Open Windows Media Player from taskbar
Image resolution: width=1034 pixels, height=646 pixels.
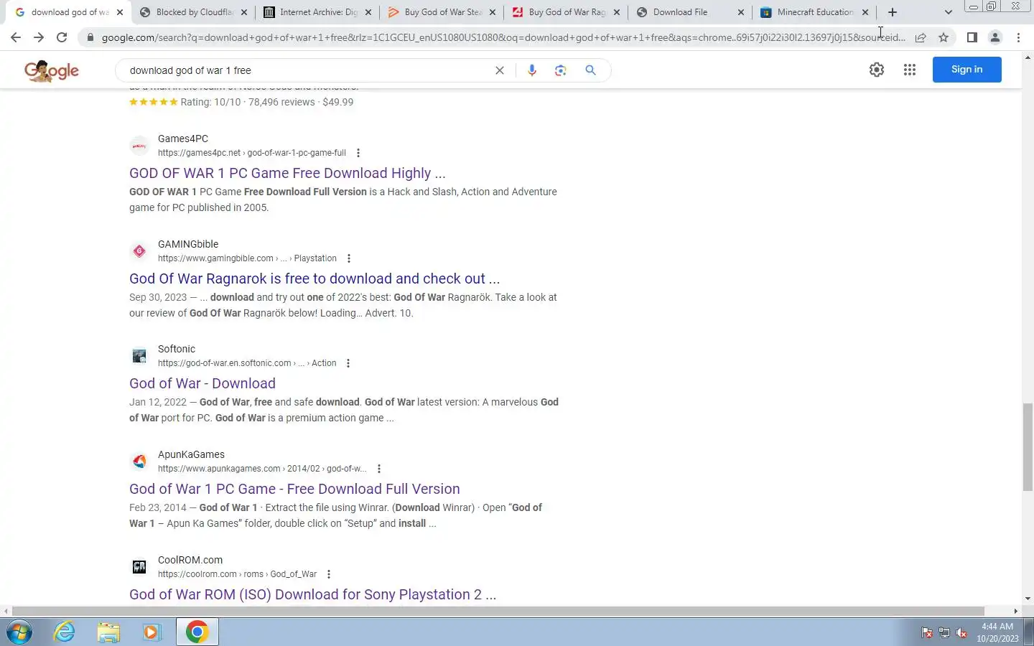click(152, 632)
